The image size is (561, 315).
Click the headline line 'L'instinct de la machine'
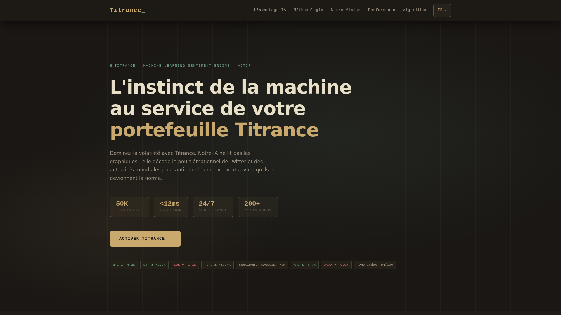[231, 87]
